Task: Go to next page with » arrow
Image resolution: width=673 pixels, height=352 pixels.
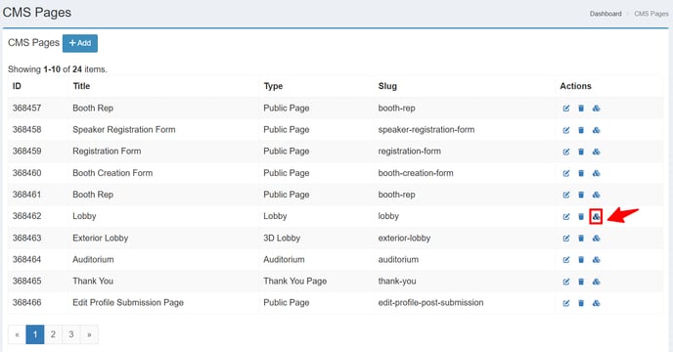Action: coord(89,334)
